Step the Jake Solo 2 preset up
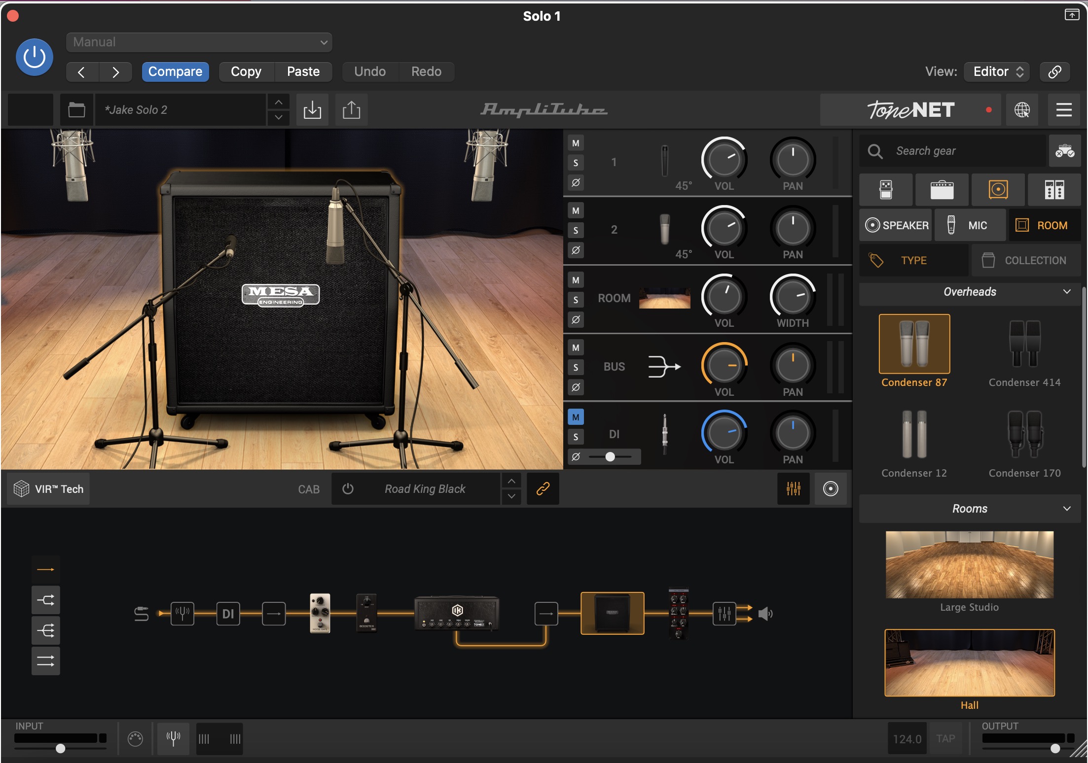 [279, 102]
